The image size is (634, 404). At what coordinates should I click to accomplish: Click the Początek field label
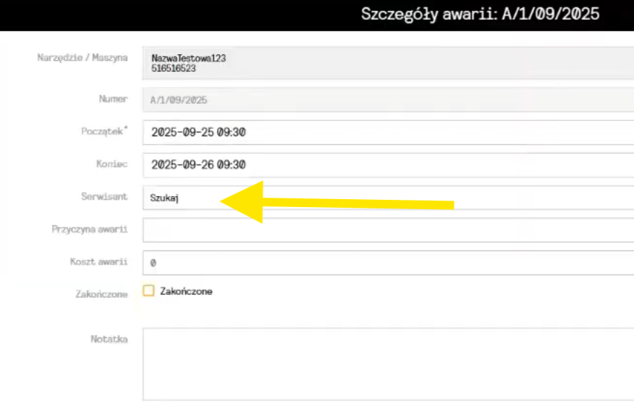pos(104,132)
